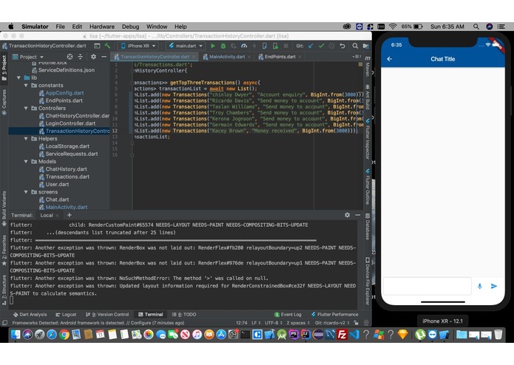Open TODO tool window

click(184, 314)
